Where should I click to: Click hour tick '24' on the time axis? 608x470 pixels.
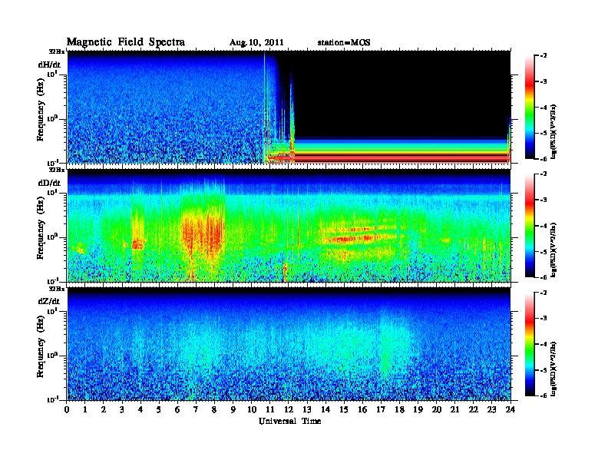point(510,409)
